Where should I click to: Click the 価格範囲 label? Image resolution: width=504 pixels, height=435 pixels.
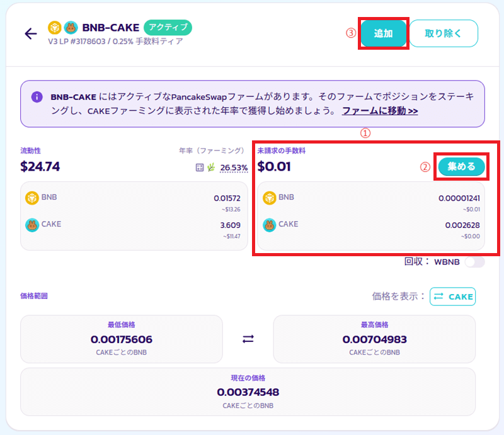(34, 296)
